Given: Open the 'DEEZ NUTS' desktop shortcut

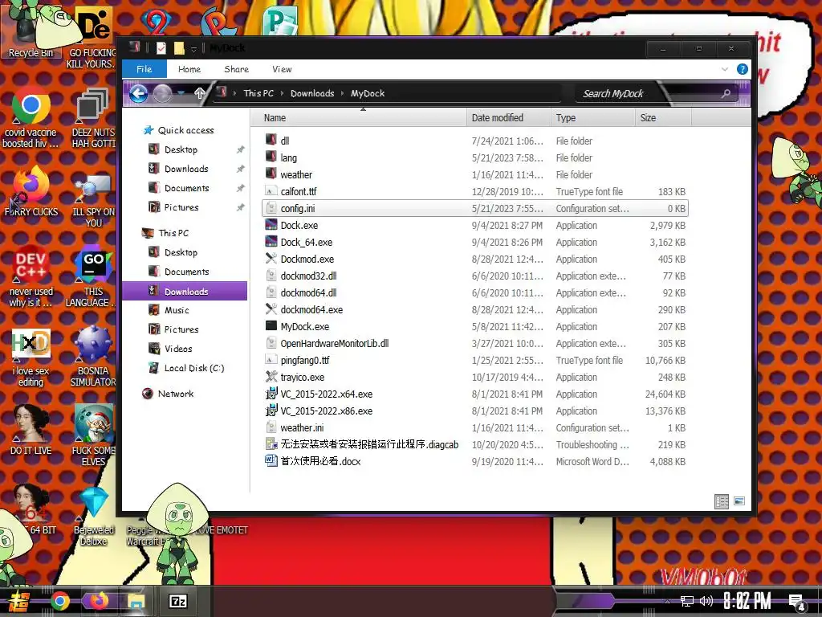Looking at the screenshot, I should [93, 118].
